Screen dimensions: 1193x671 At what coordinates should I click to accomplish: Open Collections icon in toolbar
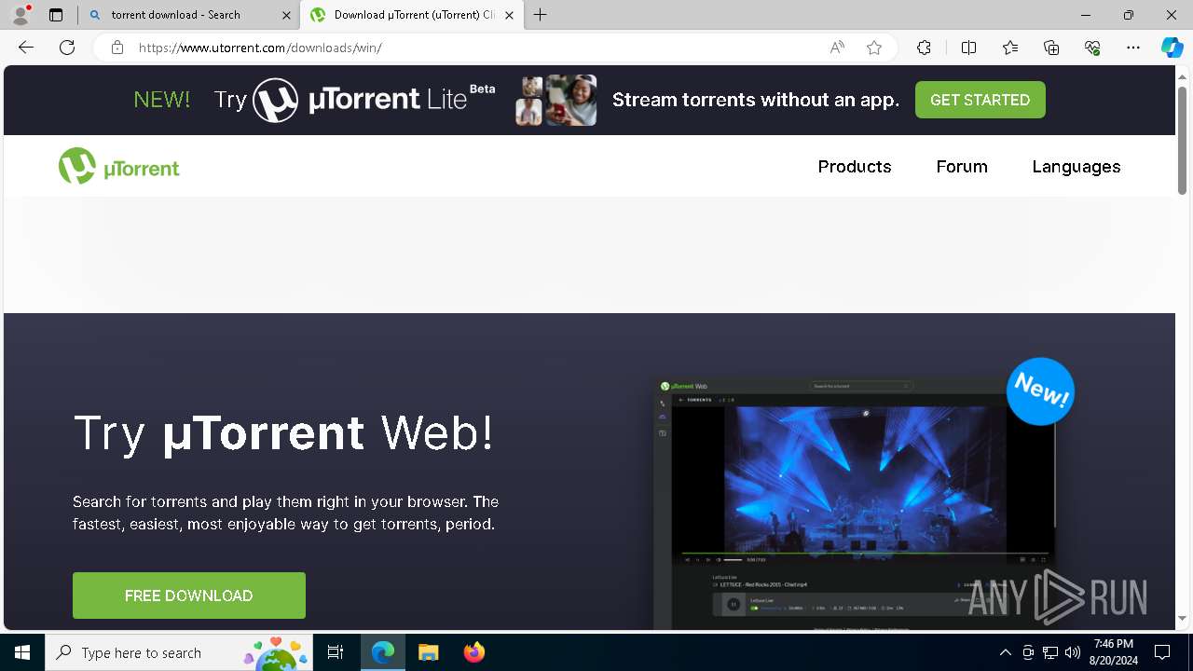click(1051, 48)
